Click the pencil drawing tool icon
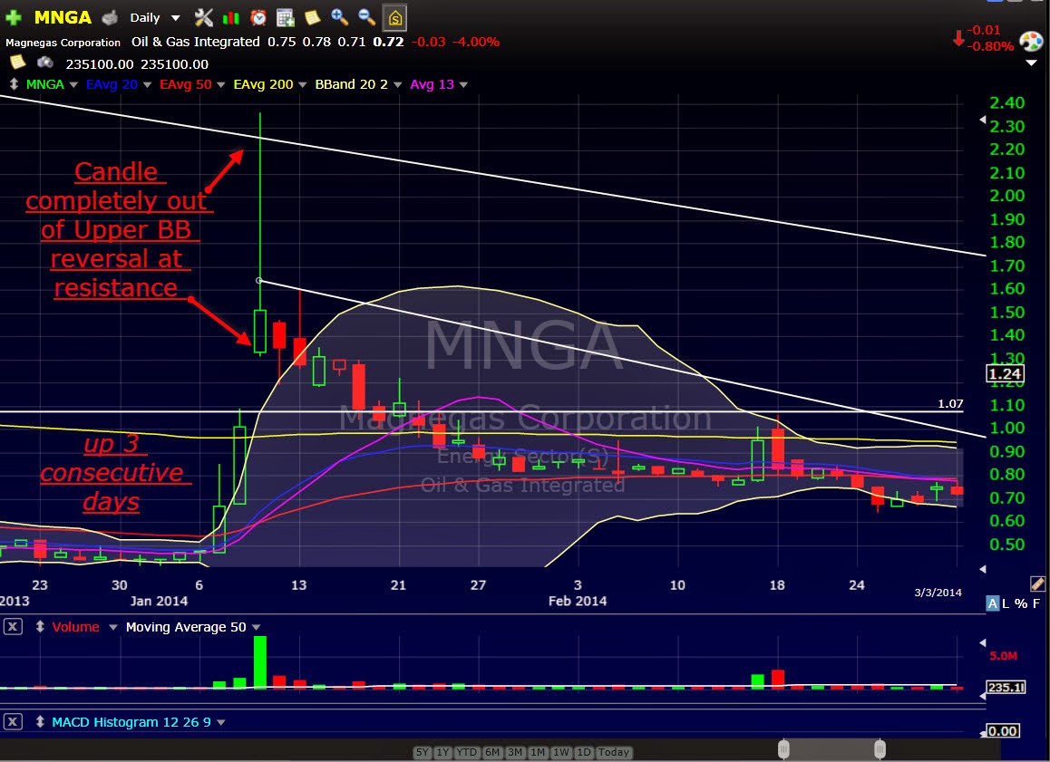Viewport: 1050px width, 762px height. [1037, 584]
